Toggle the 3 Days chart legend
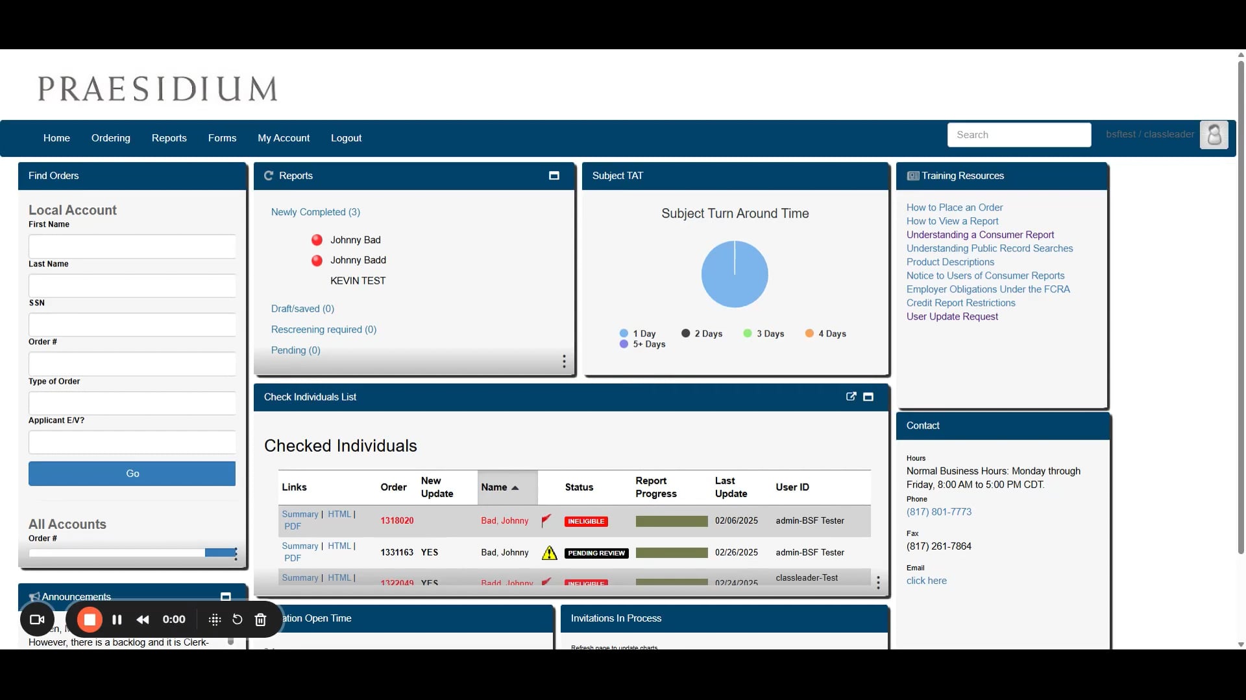The width and height of the screenshot is (1246, 700). [x=764, y=334]
